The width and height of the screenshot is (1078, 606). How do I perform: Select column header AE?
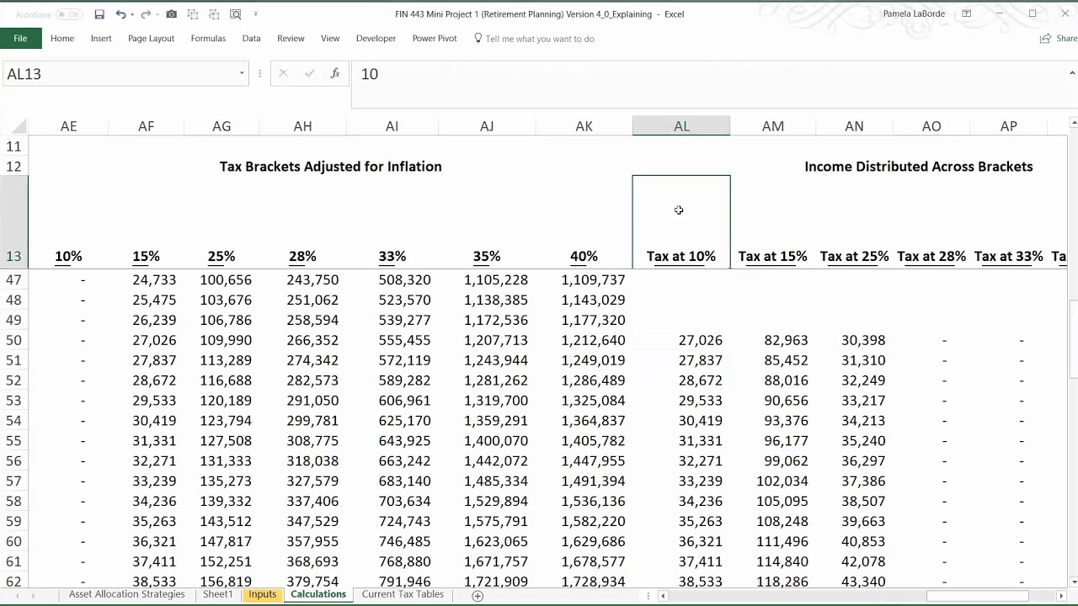click(x=68, y=126)
